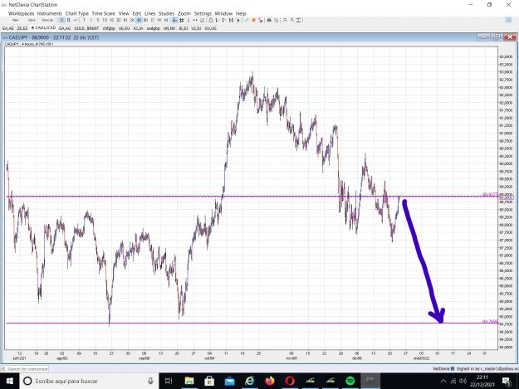
Task: Open Firefox from the taskbar
Action: (270, 381)
